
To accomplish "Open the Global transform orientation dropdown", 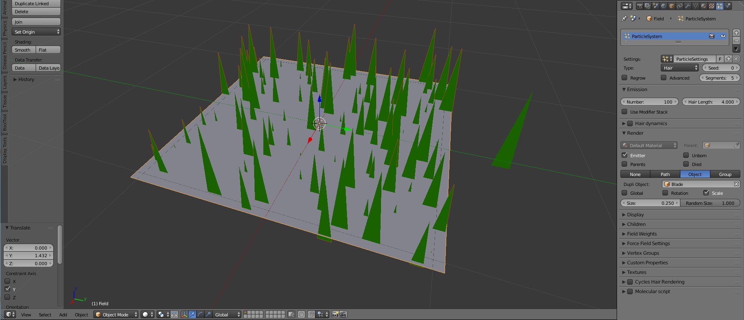I will coord(227,314).
